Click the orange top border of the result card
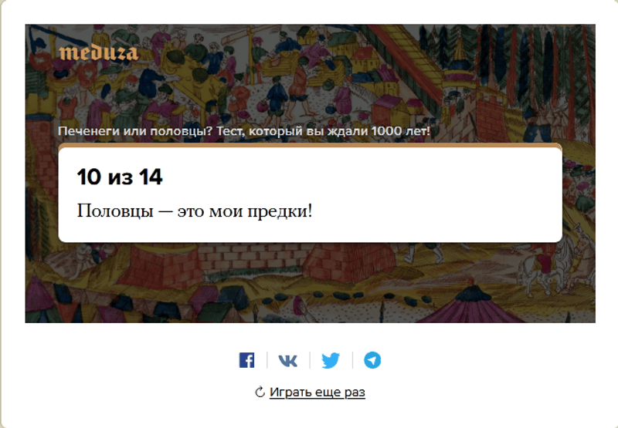The width and height of the screenshot is (618, 428). (311, 145)
